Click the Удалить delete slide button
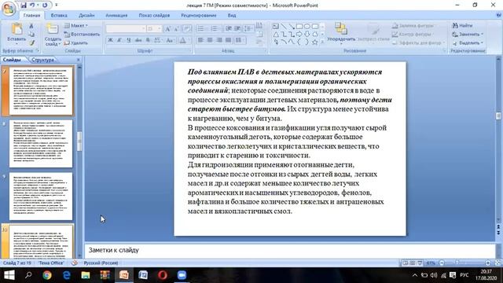The width and height of the screenshot is (503, 283). [x=76, y=42]
